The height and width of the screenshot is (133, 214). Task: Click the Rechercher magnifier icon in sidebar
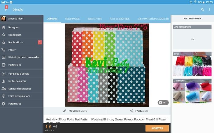click(4, 35)
